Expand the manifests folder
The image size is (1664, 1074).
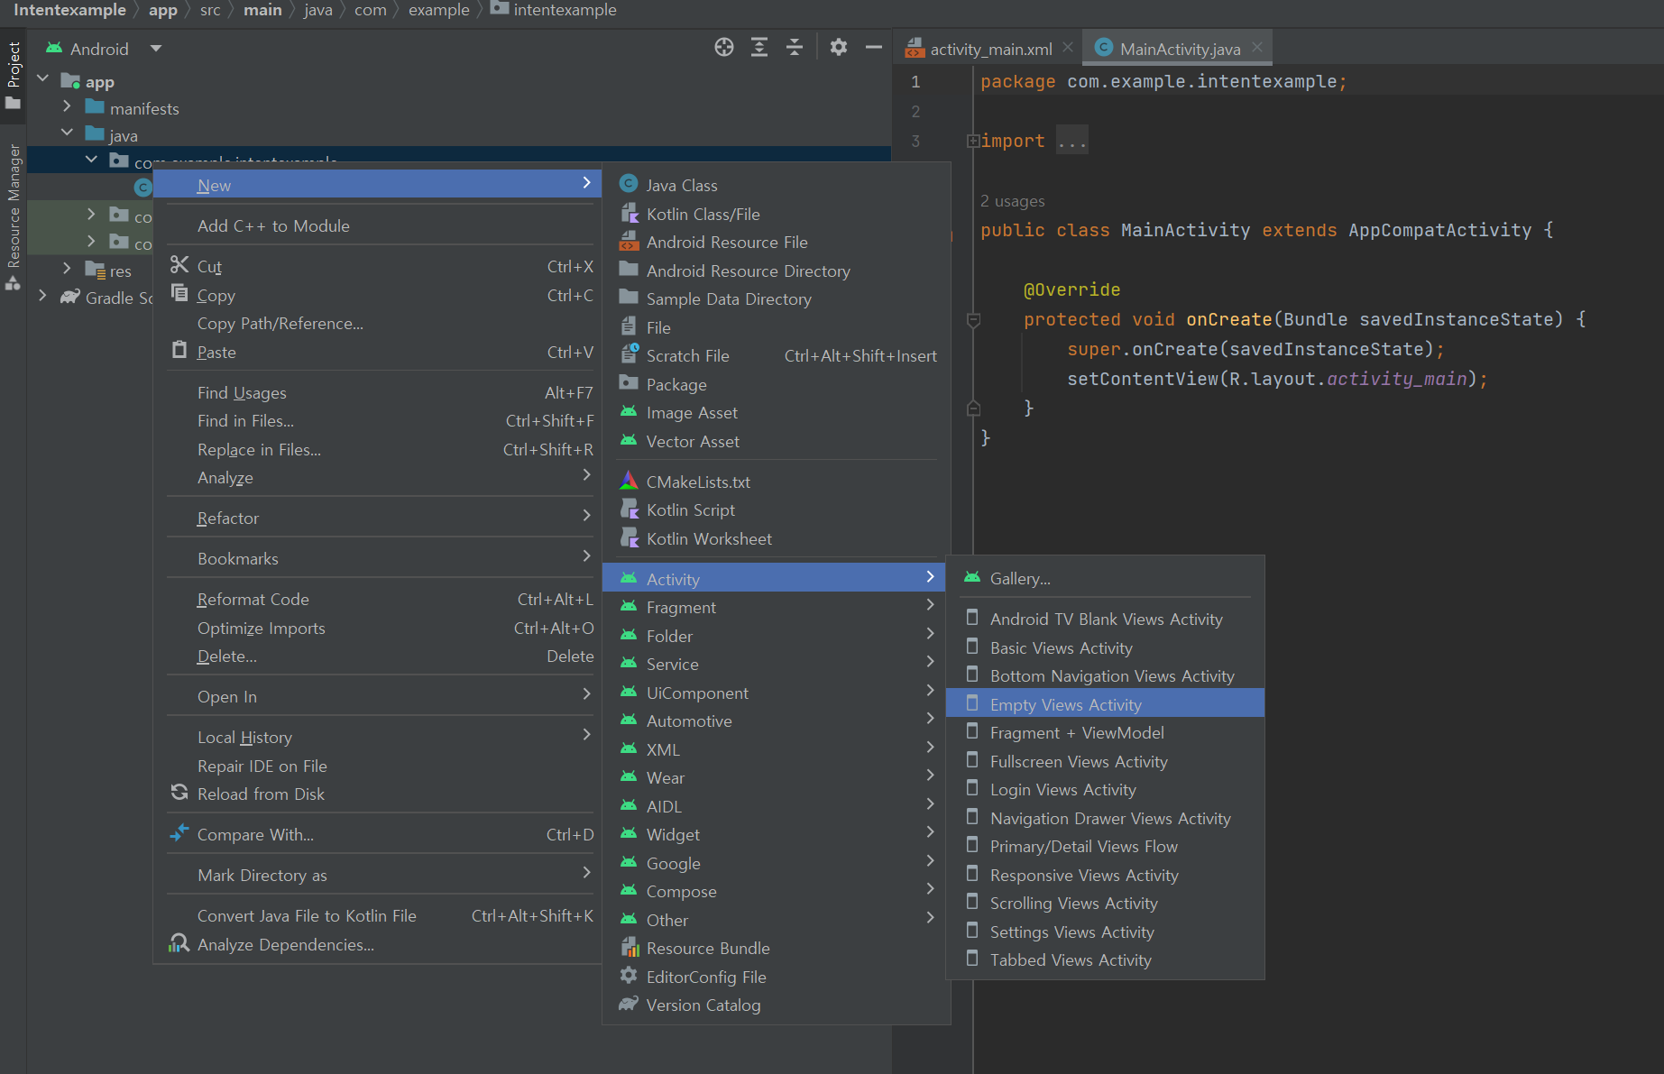click(67, 107)
